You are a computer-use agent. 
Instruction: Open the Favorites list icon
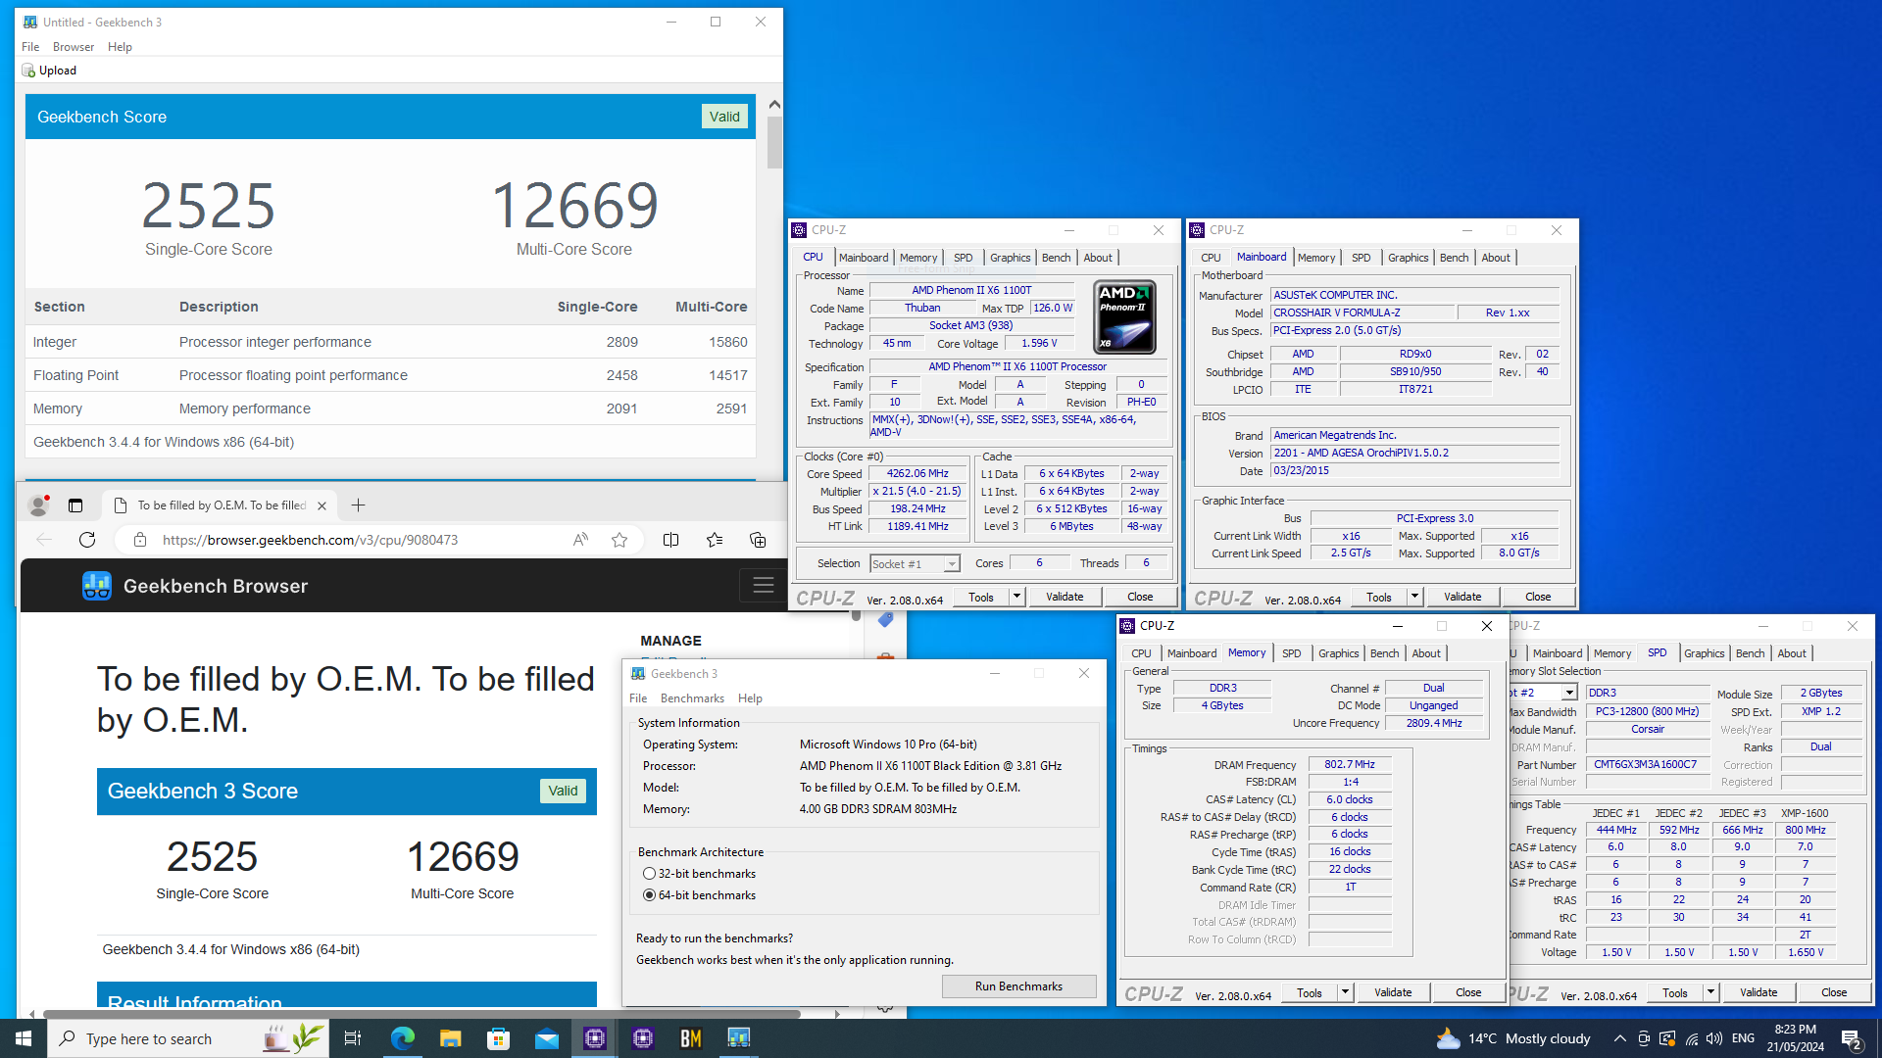pyautogui.click(x=715, y=540)
